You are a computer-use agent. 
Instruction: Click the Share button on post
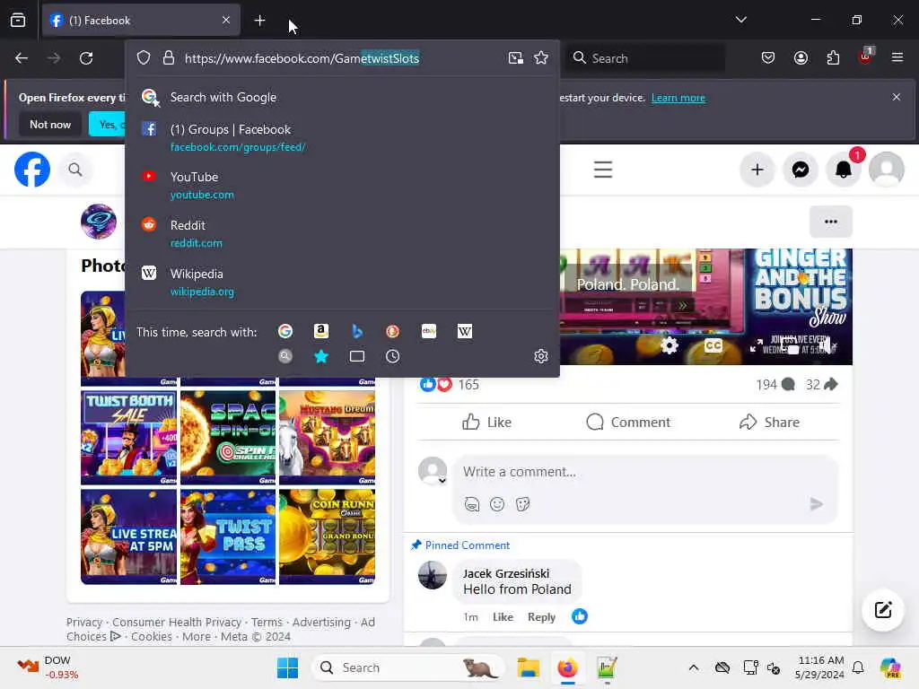tap(769, 422)
